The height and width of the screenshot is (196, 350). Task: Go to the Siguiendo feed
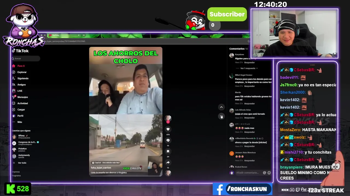[20, 78]
